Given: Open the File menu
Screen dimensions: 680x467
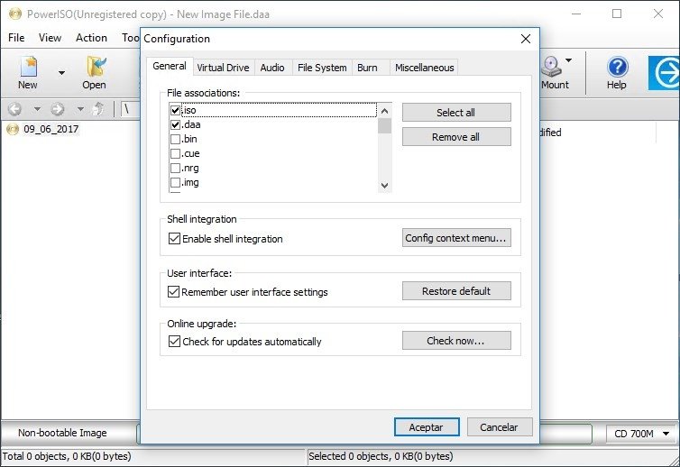Looking at the screenshot, I should tap(16, 38).
